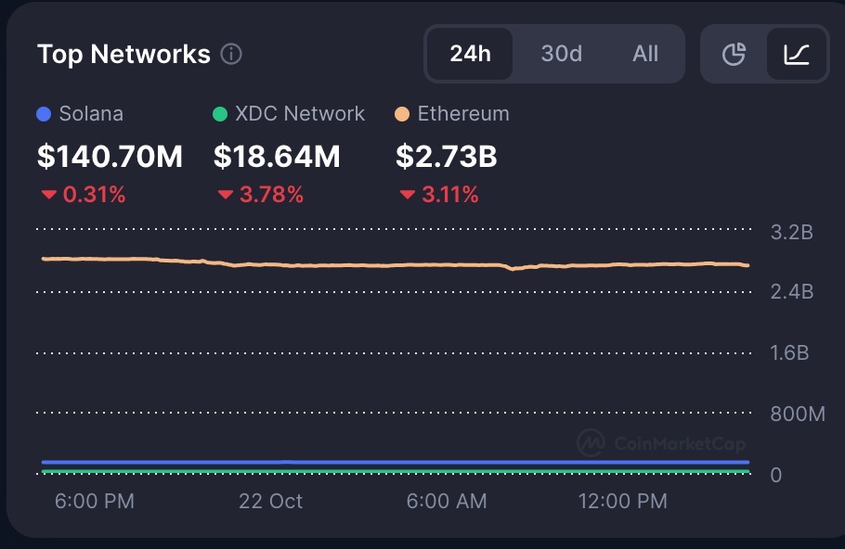The width and height of the screenshot is (845, 549).
Task: Click the blue Solana legend dot
Action: click(x=43, y=113)
